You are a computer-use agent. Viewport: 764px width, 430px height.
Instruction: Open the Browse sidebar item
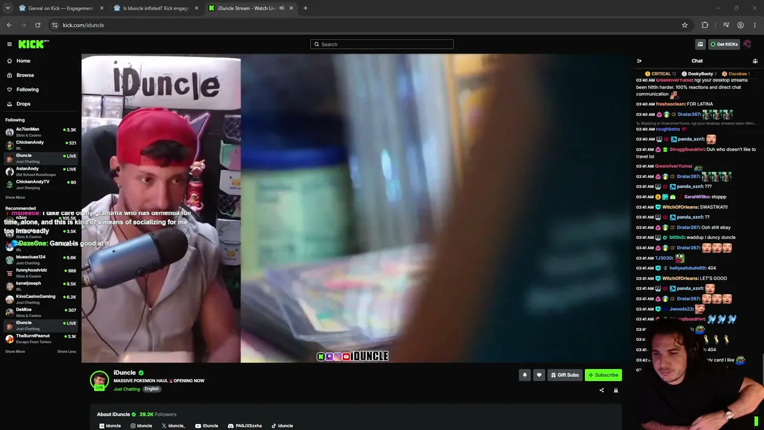(41, 75)
